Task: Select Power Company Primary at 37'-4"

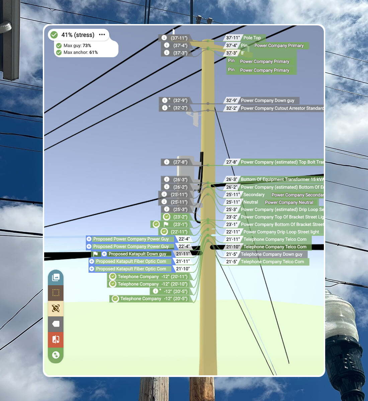Action: pyautogui.click(x=279, y=45)
